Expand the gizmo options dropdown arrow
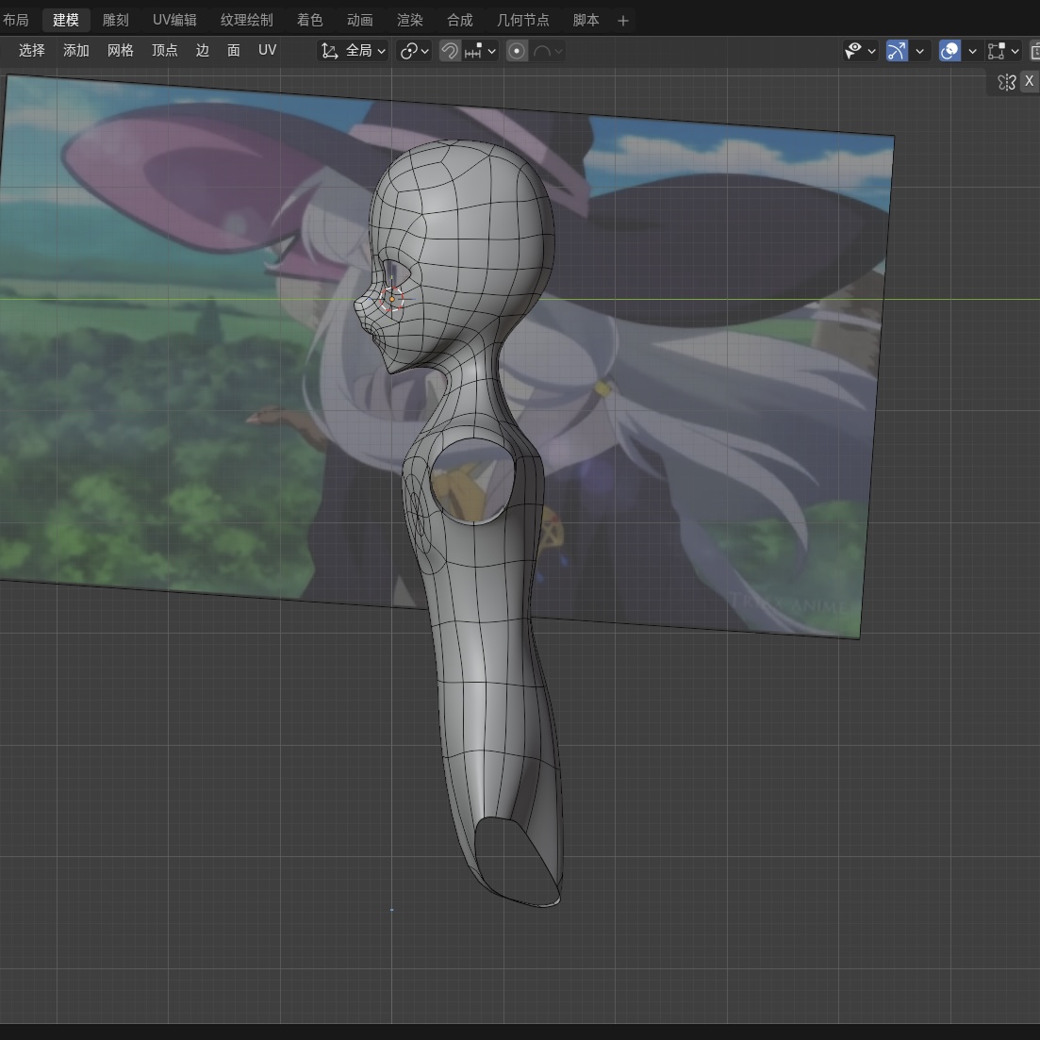 [x=920, y=51]
